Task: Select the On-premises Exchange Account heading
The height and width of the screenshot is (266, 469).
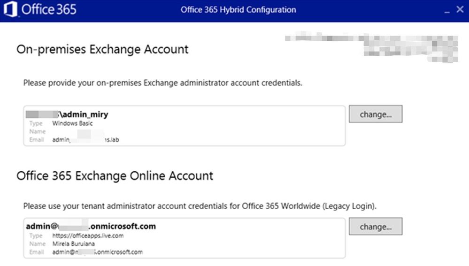Action: pyautogui.click(x=102, y=49)
